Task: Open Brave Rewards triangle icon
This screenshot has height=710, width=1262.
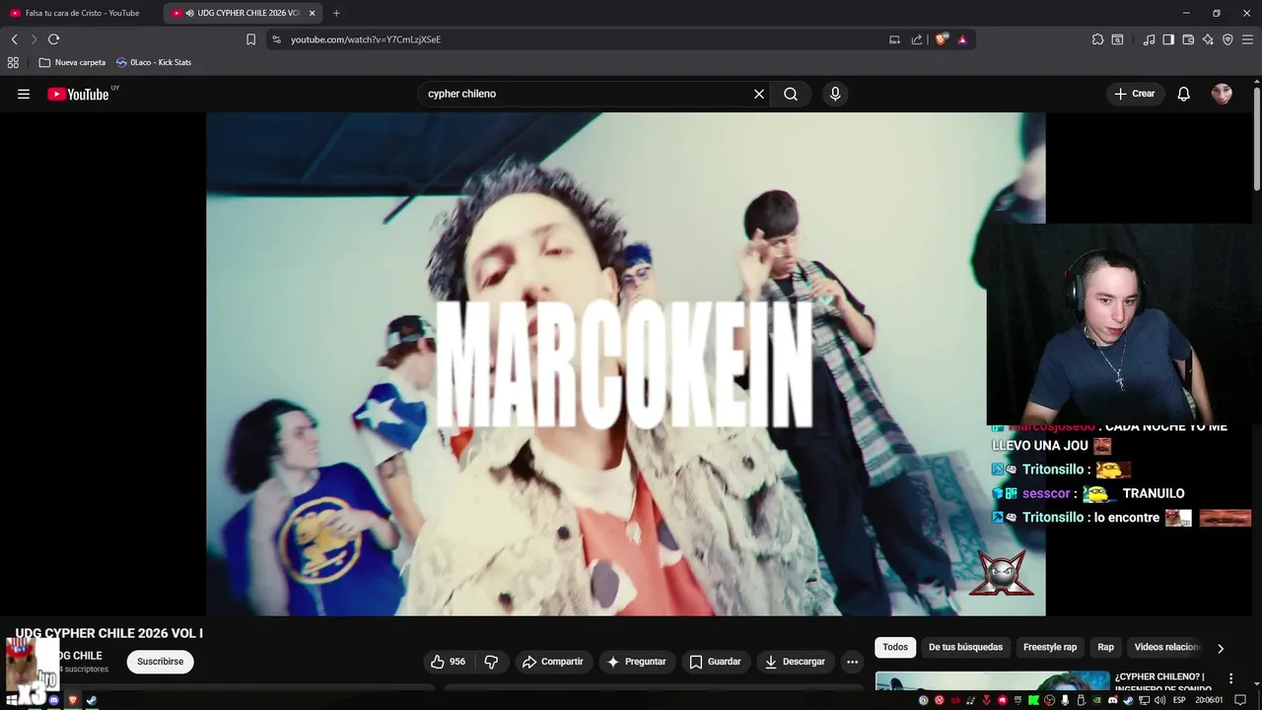Action: point(962,39)
